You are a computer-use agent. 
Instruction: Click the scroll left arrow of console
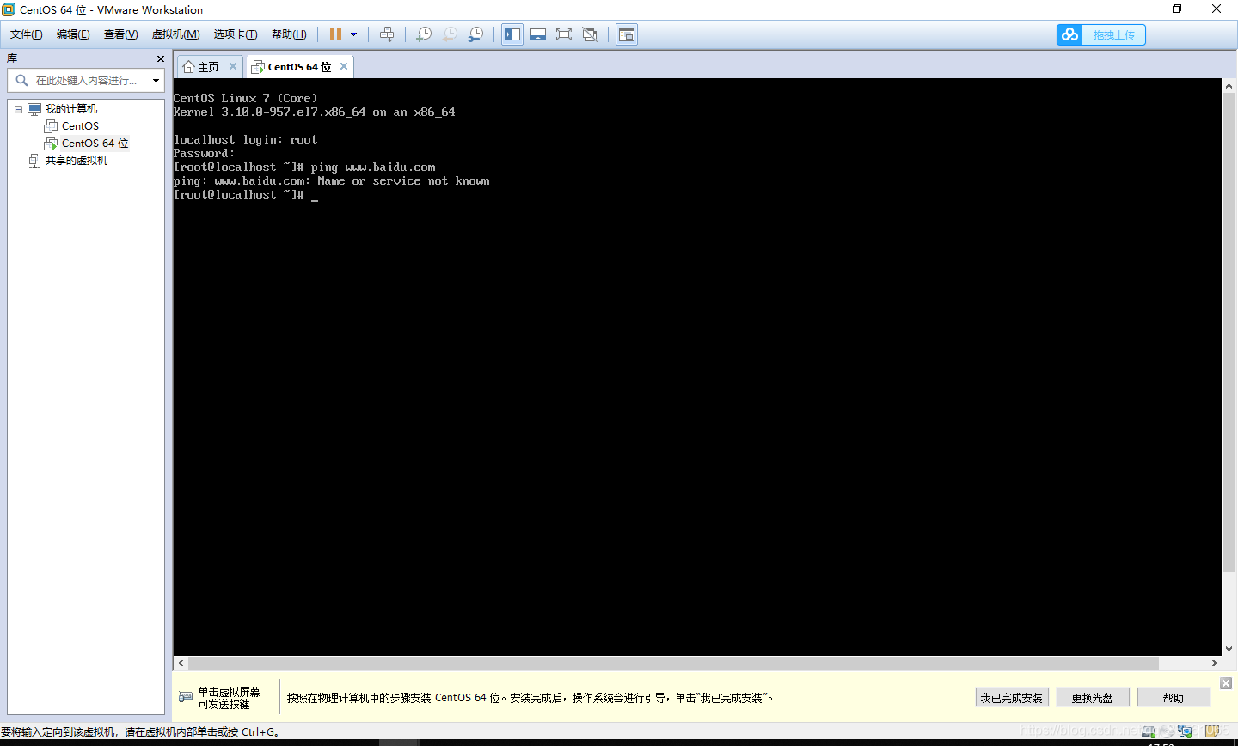click(181, 663)
